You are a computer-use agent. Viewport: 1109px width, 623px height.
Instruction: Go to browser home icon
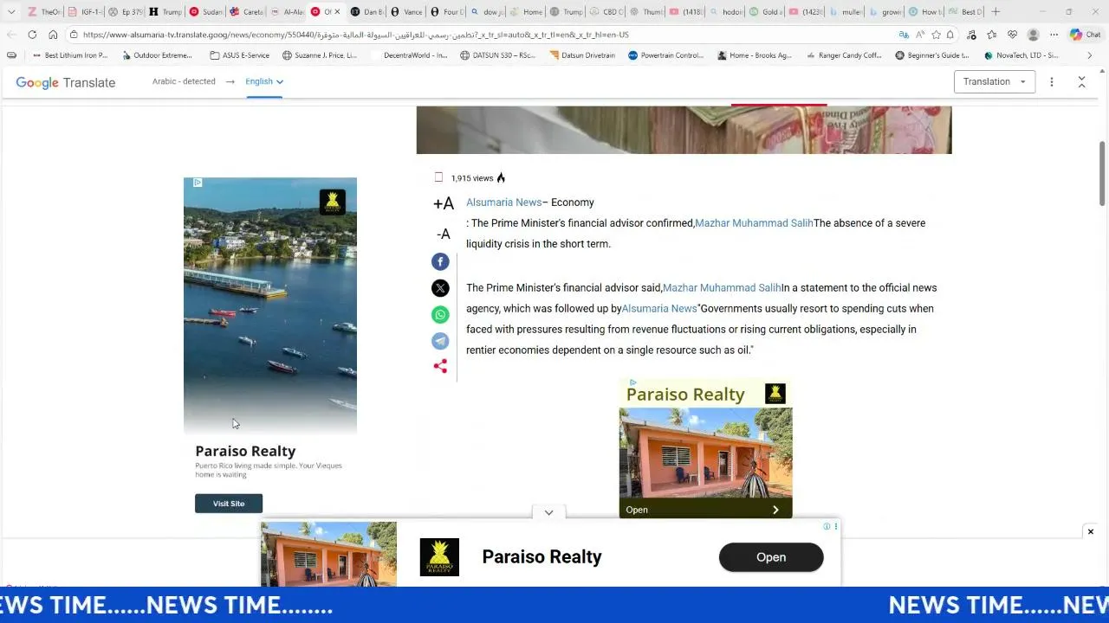pyautogui.click(x=53, y=35)
